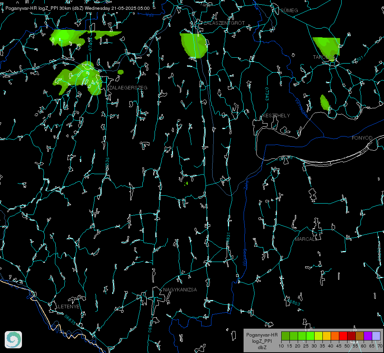This screenshot has height=353, width=384.
Task: Select the 50-55 dBZ dark red legend swatch
Action: (352, 336)
